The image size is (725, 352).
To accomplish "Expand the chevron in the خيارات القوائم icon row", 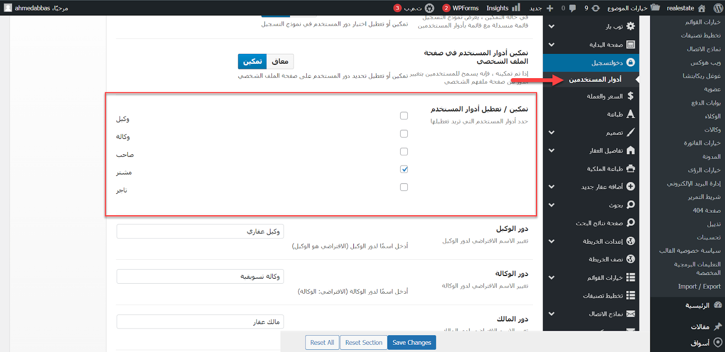I will 551,277.
